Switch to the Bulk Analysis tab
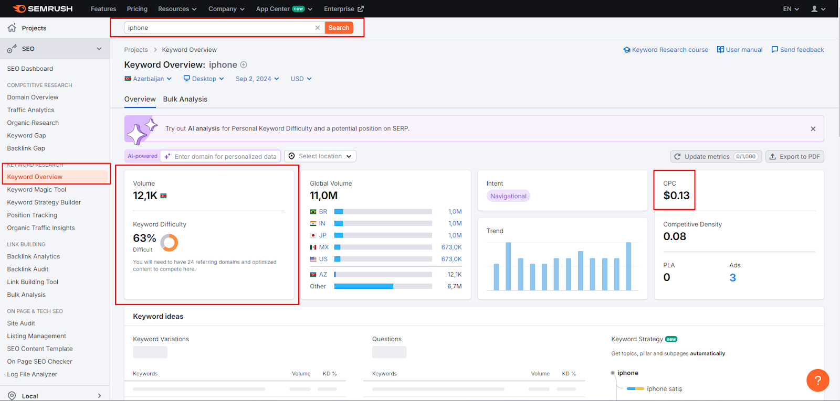Image resolution: width=840 pixels, height=401 pixels. coord(185,99)
